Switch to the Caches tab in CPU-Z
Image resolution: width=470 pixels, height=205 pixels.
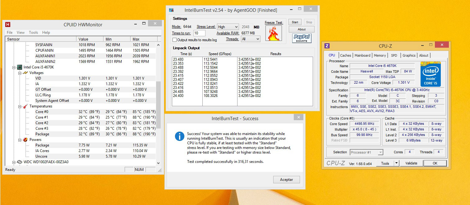pyautogui.click(x=346, y=55)
